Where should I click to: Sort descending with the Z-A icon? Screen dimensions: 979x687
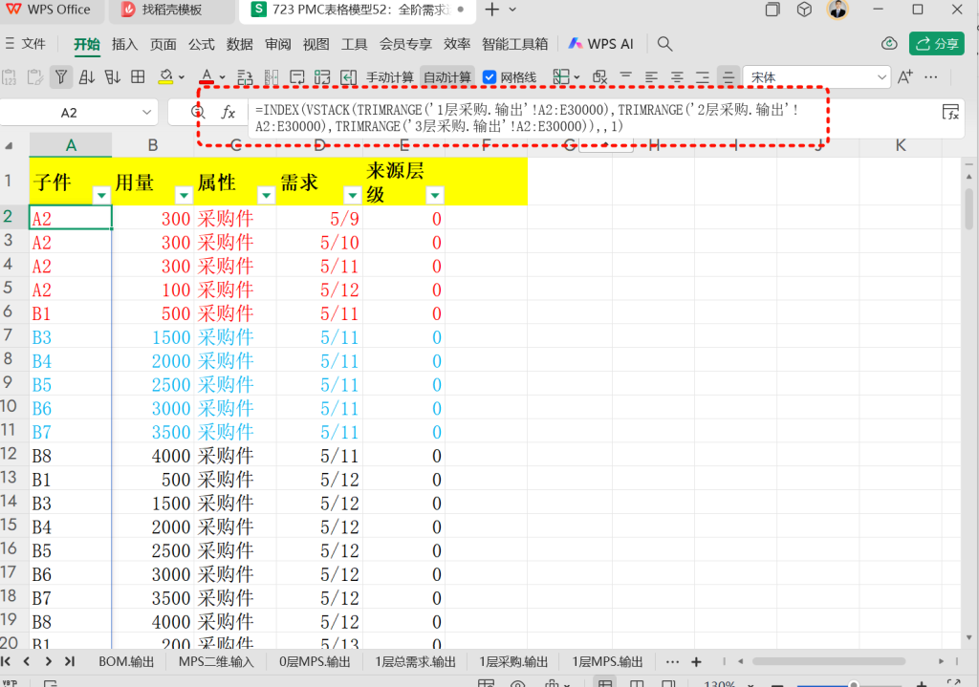click(113, 77)
